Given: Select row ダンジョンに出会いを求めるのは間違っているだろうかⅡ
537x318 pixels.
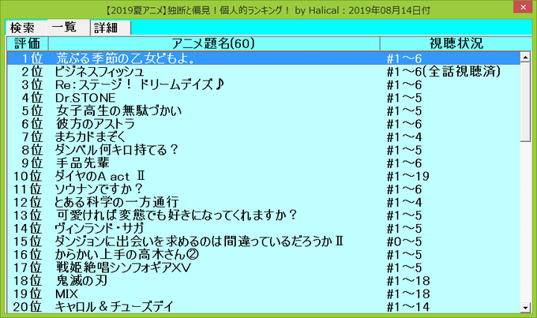Looking at the screenshot, I should coord(264,241).
